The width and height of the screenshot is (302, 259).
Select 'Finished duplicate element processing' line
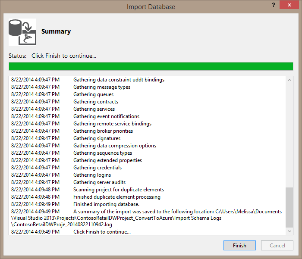(x=86, y=197)
